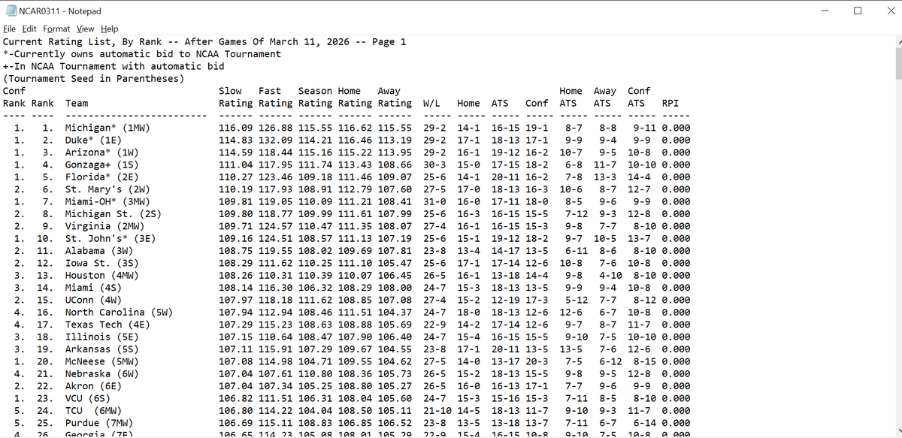
Task: Click the text 'Alabama (3W)'
Action: coord(99,251)
